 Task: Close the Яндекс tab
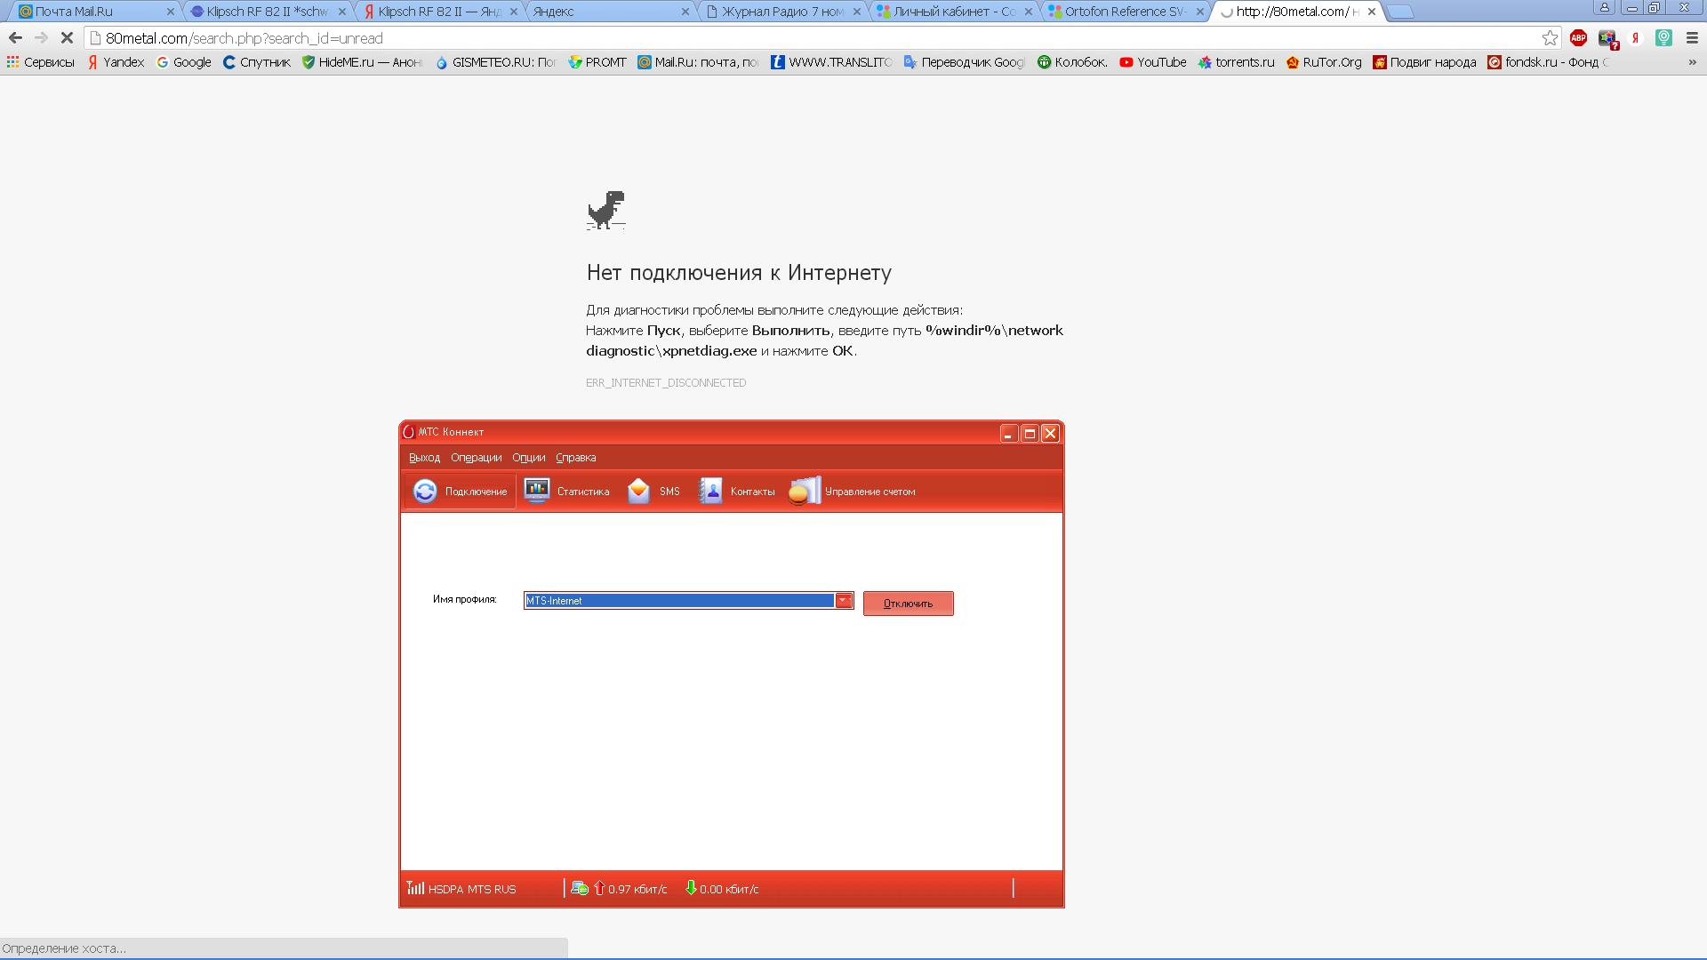click(x=685, y=12)
